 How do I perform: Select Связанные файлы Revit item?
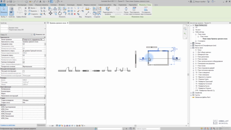pyautogui.click(x=202, y=97)
